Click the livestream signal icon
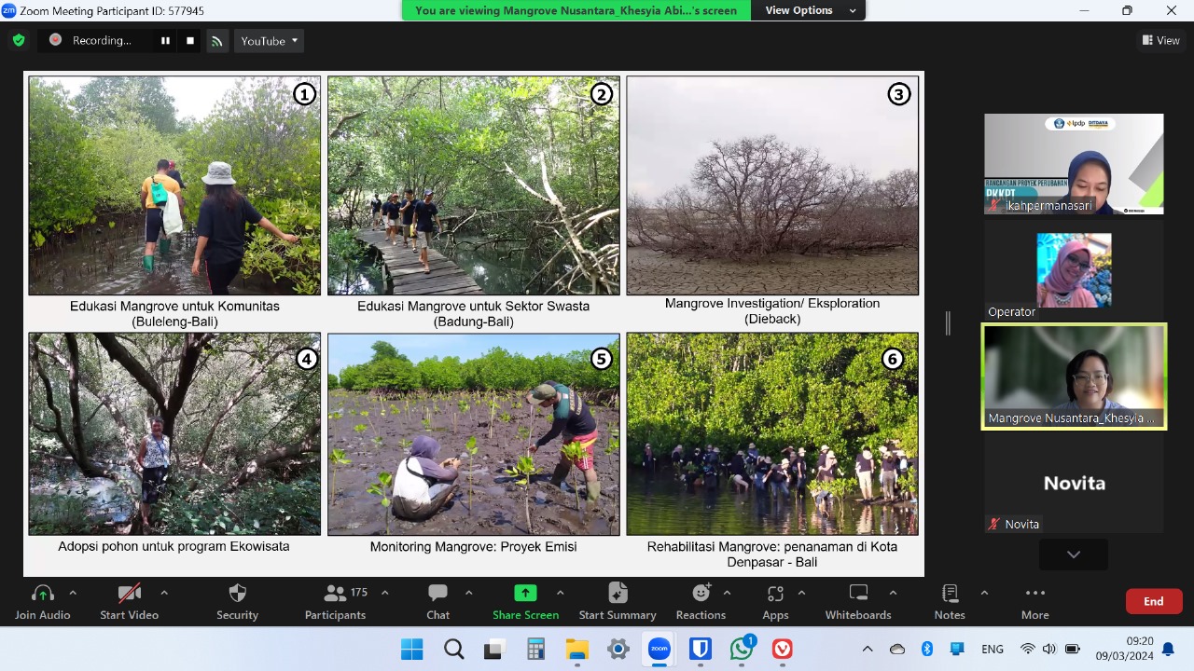Image resolution: width=1194 pixels, height=671 pixels. 217,41
